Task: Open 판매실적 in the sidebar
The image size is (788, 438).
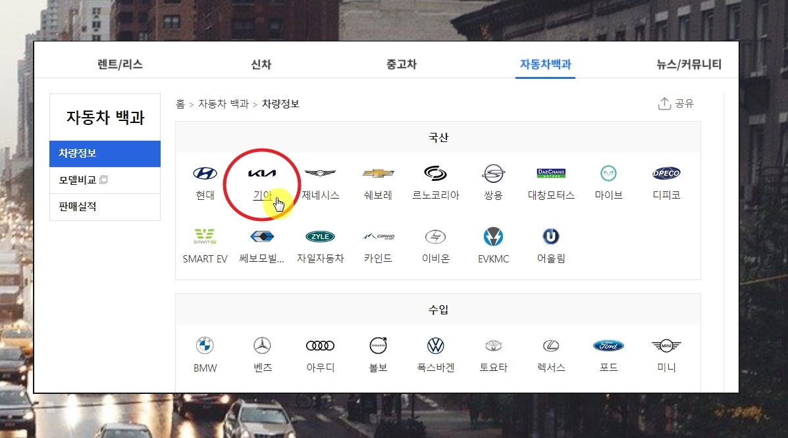Action: pos(105,207)
